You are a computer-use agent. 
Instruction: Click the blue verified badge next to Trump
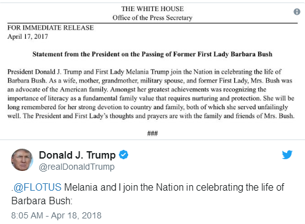(x=124, y=155)
